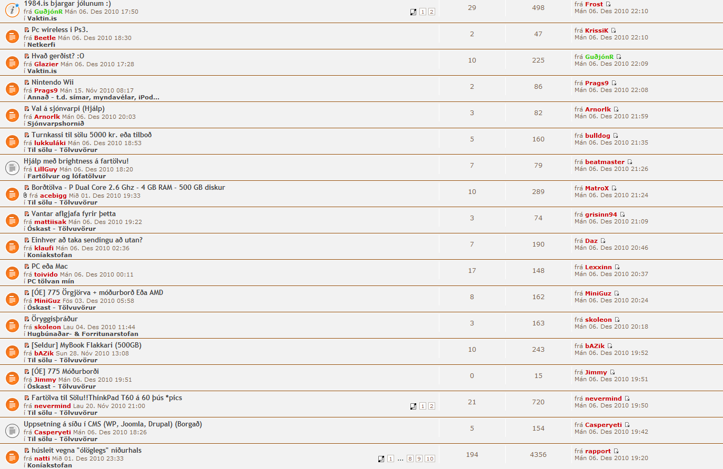Click the orange topic icon beside Pc wireless í Ps3
723x469 pixels.
[12, 36]
